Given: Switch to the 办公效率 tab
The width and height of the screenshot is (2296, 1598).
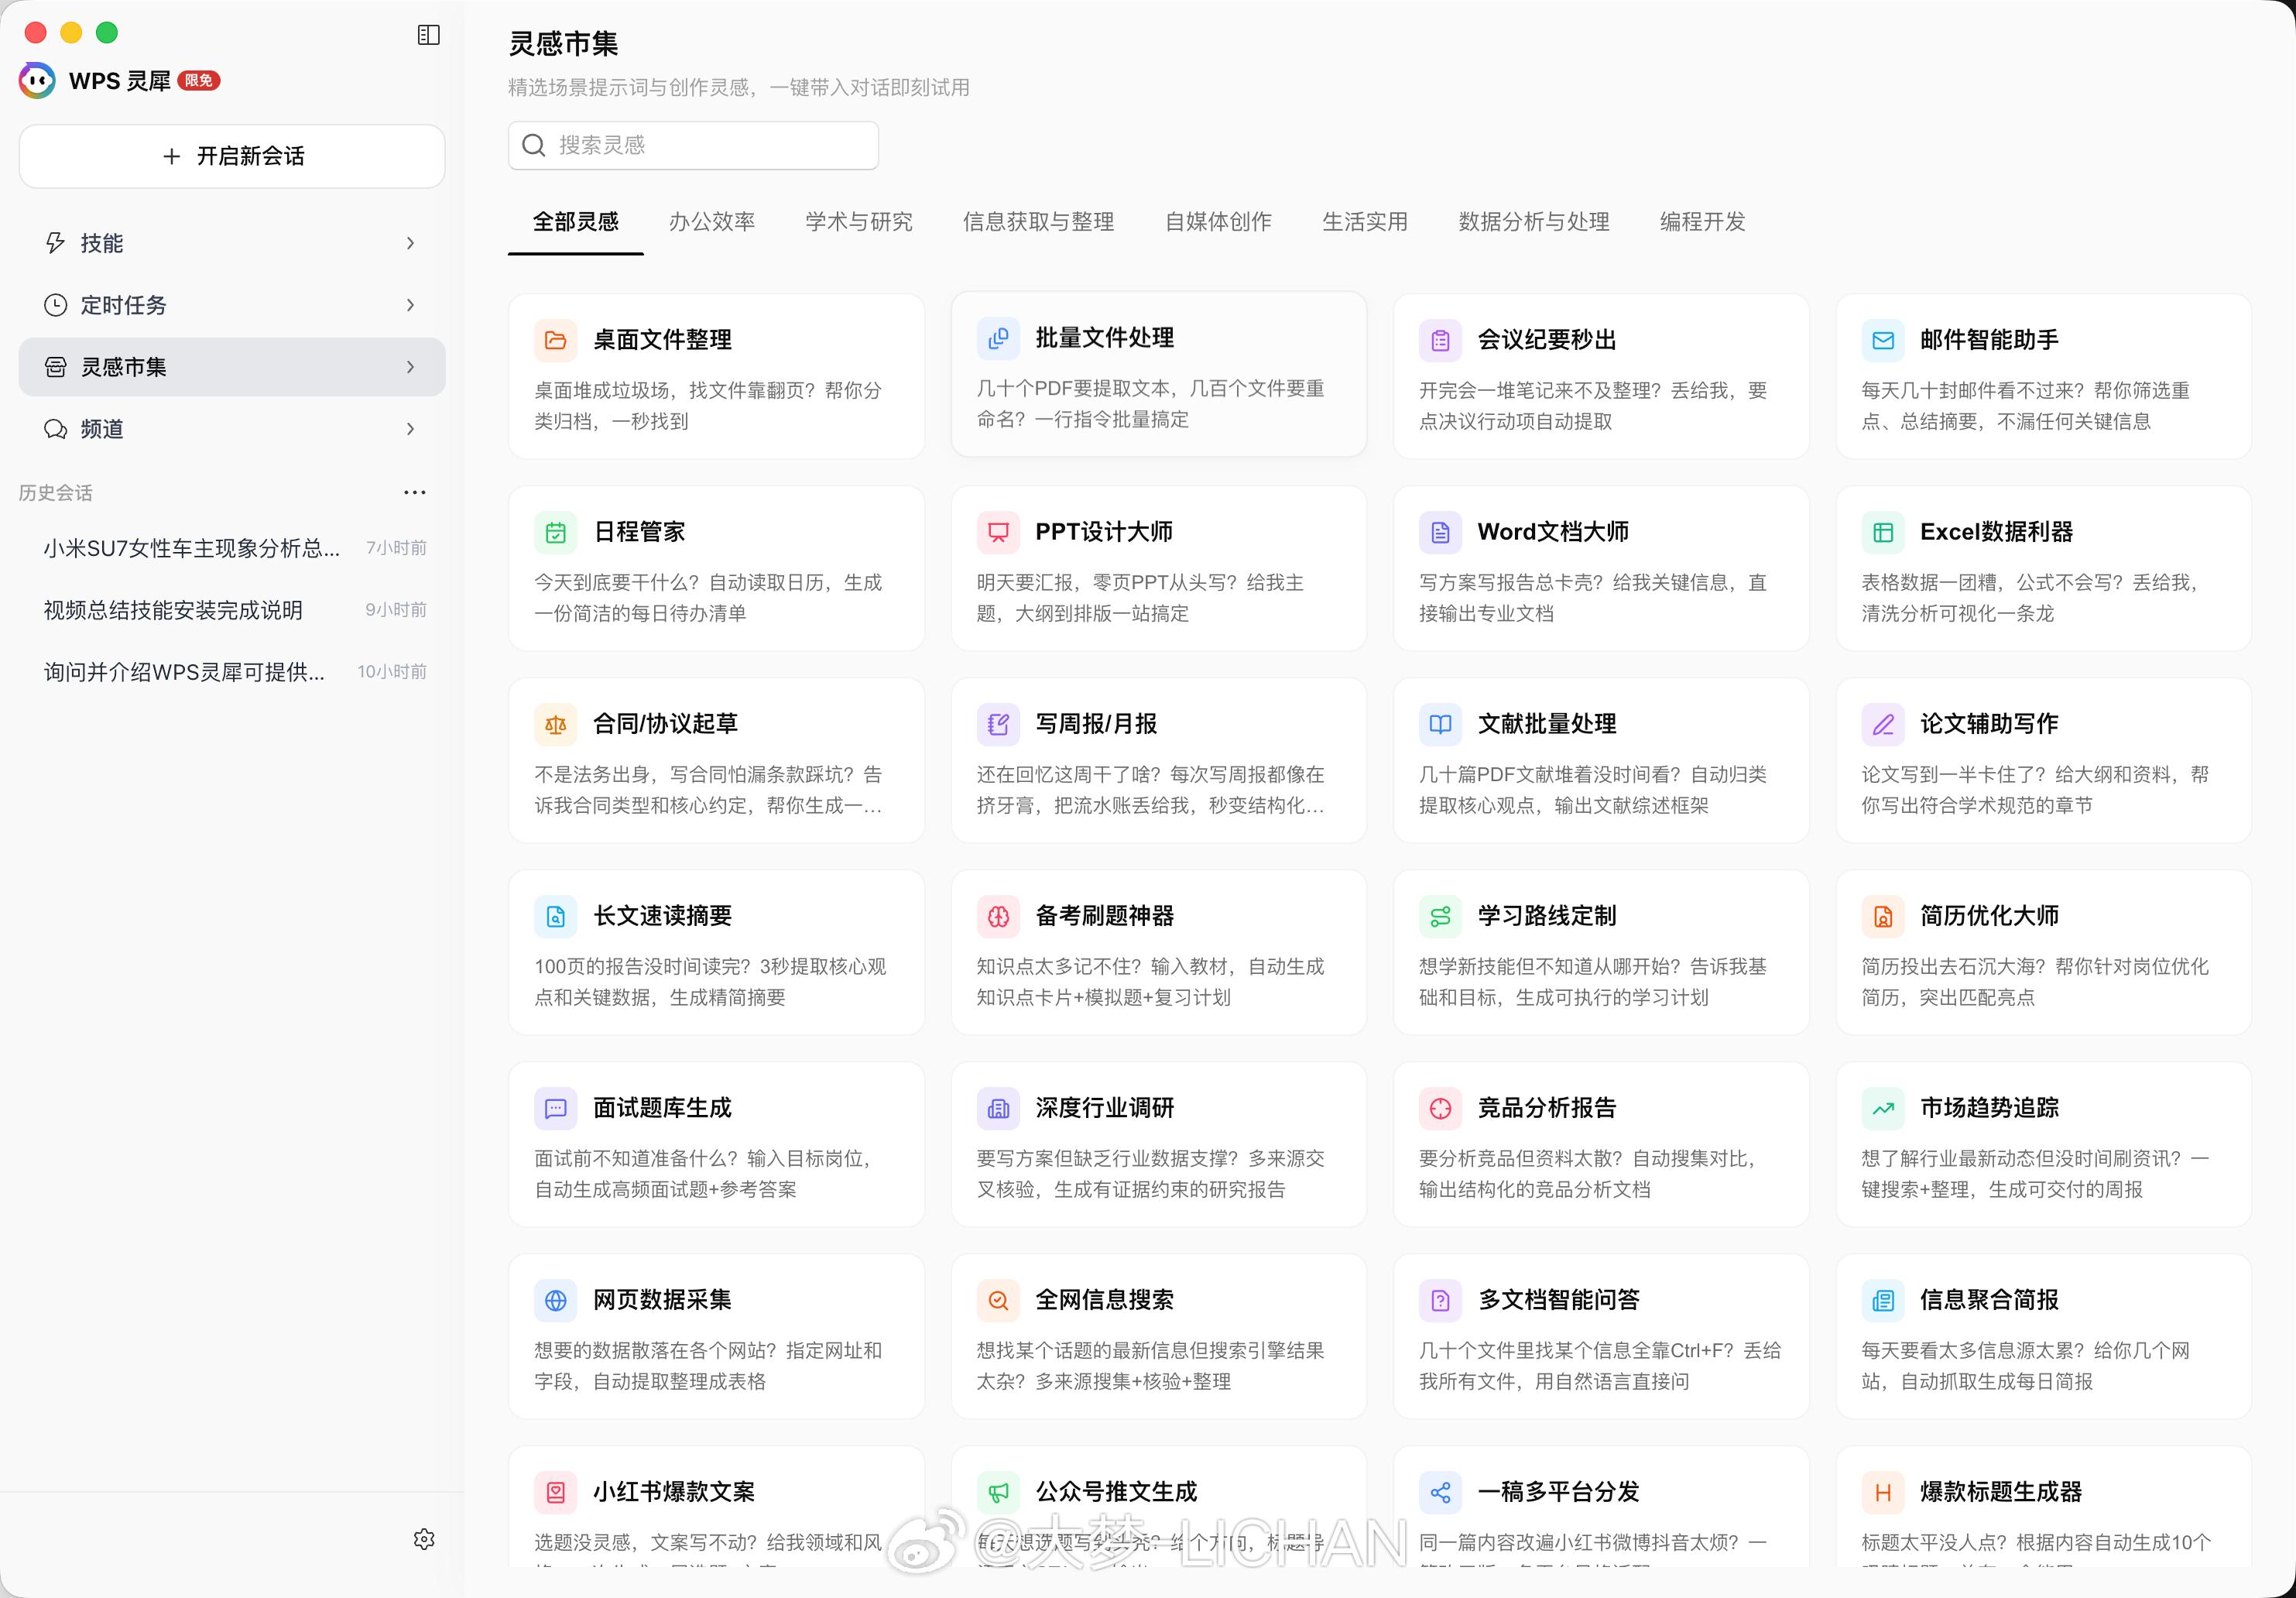Looking at the screenshot, I should [711, 222].
